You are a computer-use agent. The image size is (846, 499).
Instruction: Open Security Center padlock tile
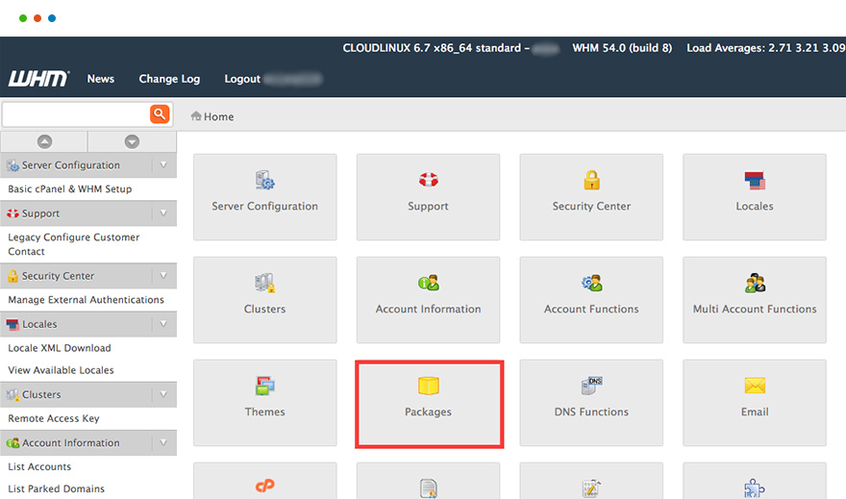coord(591,181)
